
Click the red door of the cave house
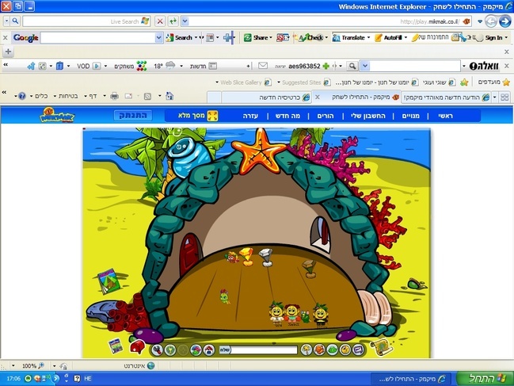pyautogui.click(x=190, y=254)
